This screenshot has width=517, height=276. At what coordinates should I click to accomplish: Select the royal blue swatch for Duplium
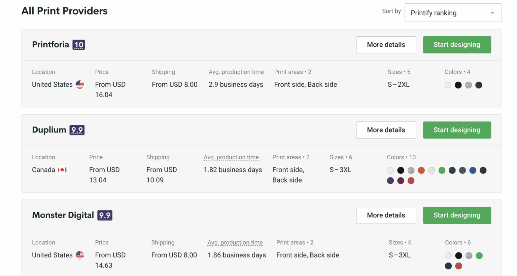[473, 170]
